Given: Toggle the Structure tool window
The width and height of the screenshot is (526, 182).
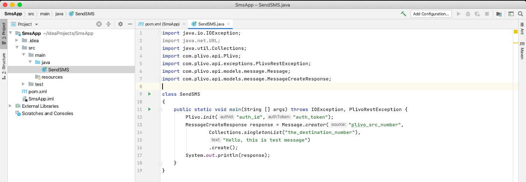Looking at the screenshot, I should coord(4,66).
